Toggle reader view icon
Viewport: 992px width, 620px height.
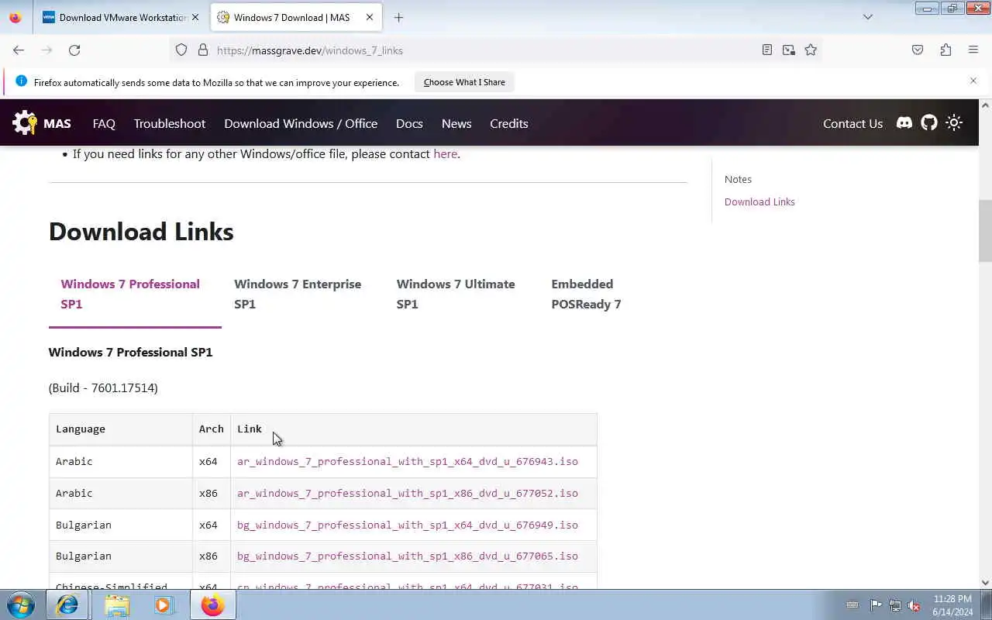coord(766,50)
